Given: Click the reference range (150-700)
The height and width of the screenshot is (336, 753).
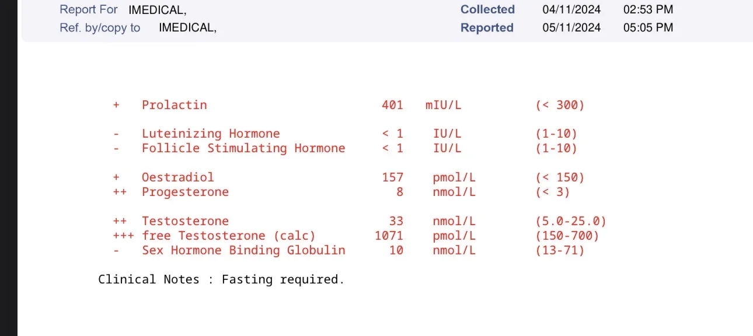Looking at the screenshot, I should [567, 236].
